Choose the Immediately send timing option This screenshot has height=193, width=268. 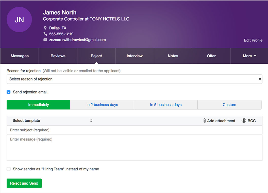tap(38, 105)
